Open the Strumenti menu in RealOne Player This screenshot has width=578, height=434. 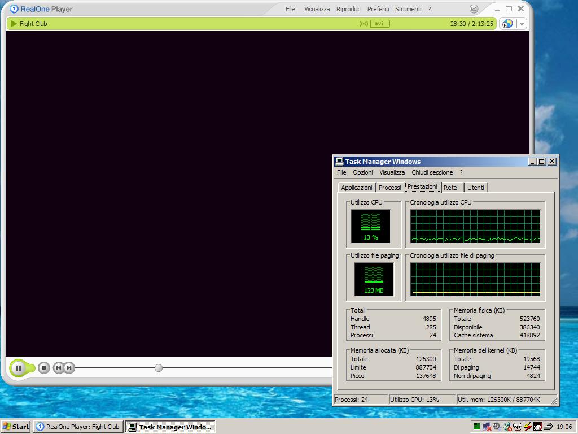click(x=408, y=9)
